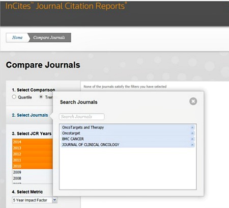Image resolution: width=229 pixels, height=208 pixels.
Task: Select the Trends radio button
Action: point(41,97)
